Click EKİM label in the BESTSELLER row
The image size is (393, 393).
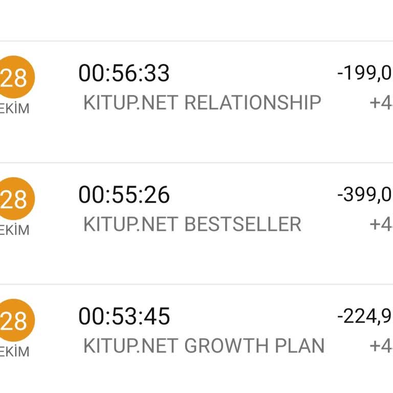click(14, 230)
